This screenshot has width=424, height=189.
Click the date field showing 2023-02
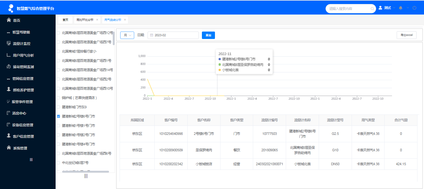point(173,35)
